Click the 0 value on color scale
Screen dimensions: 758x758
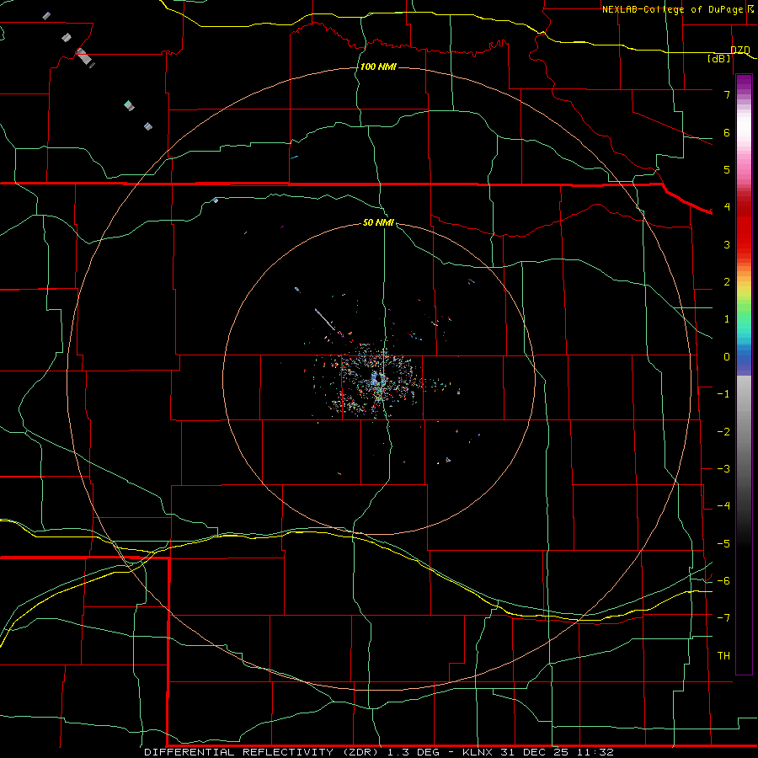(727, 357)
